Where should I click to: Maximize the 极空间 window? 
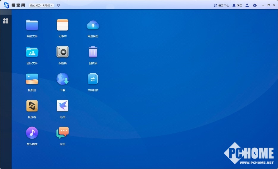coord(269,5)
